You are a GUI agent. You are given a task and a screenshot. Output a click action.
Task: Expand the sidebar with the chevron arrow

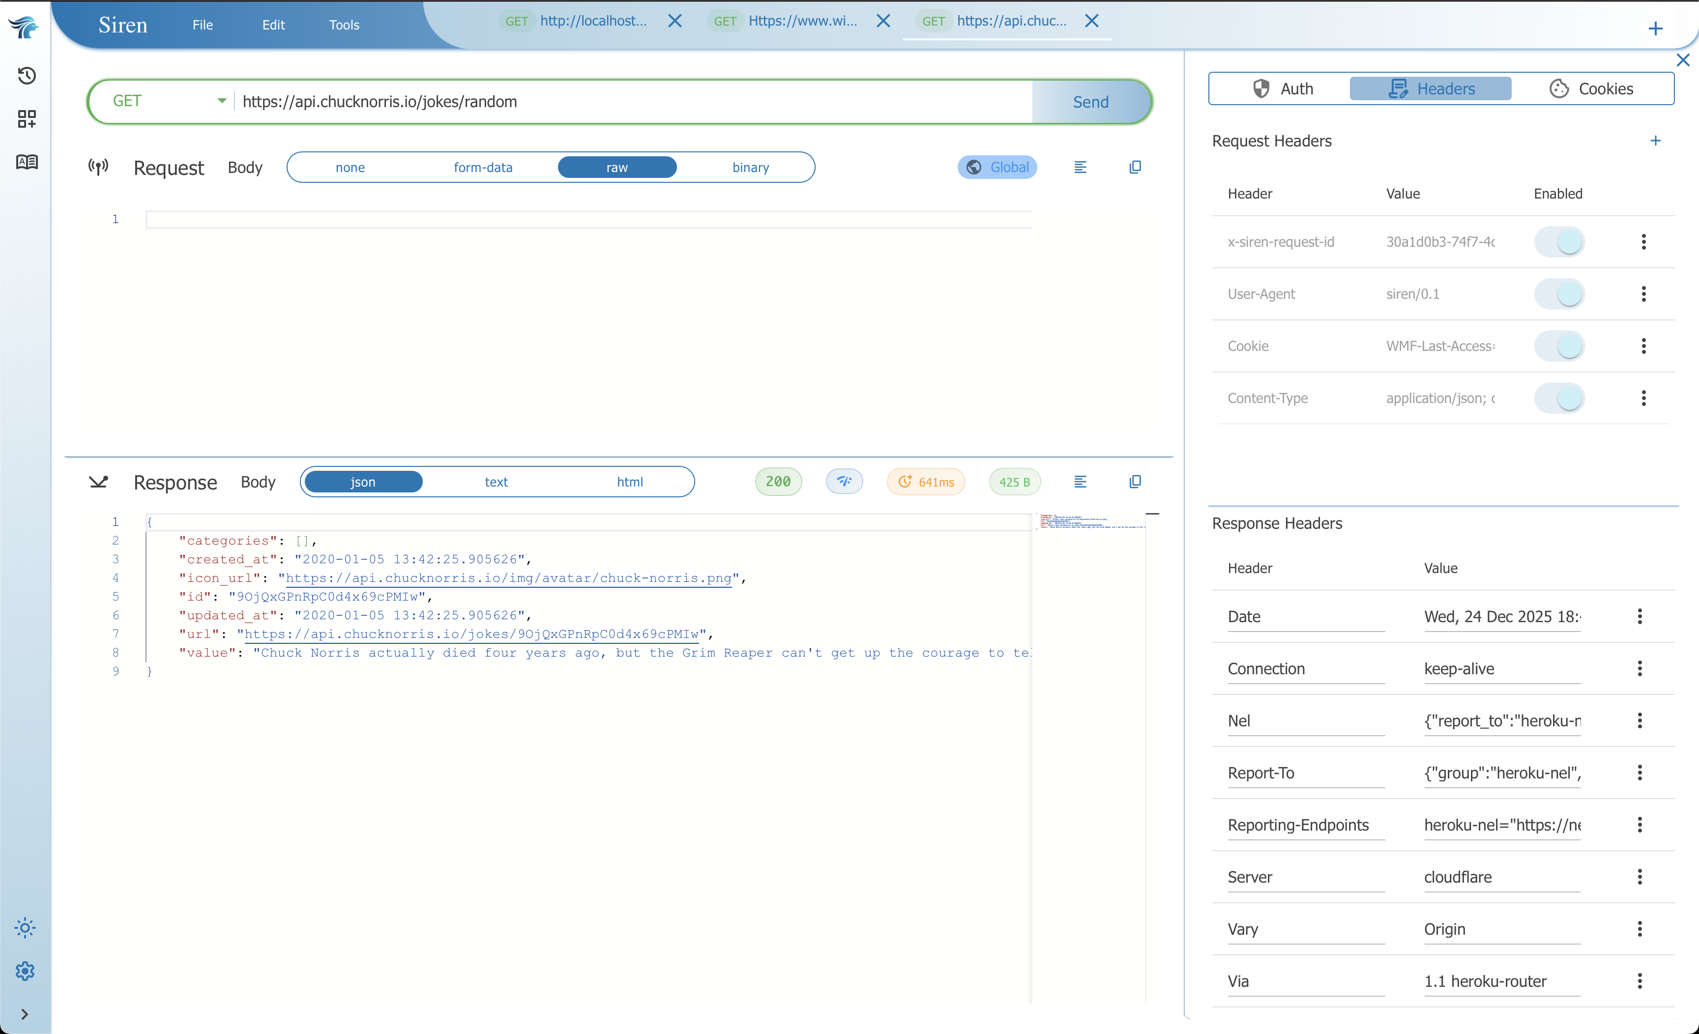point(26,1014)
